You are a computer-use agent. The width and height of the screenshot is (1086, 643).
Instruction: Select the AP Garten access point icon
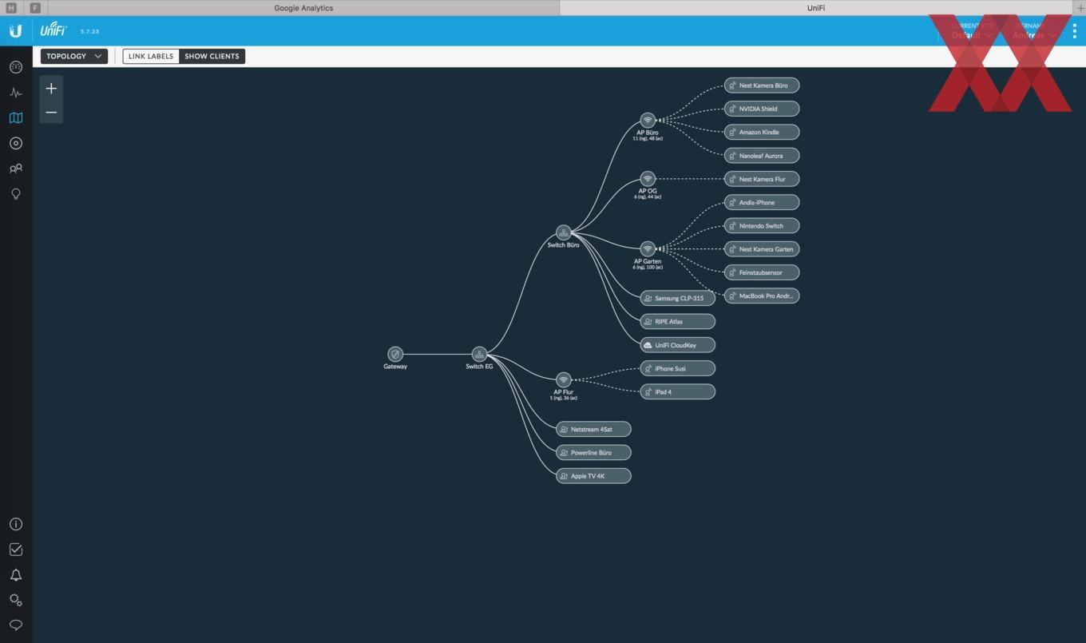click(648, 249)
